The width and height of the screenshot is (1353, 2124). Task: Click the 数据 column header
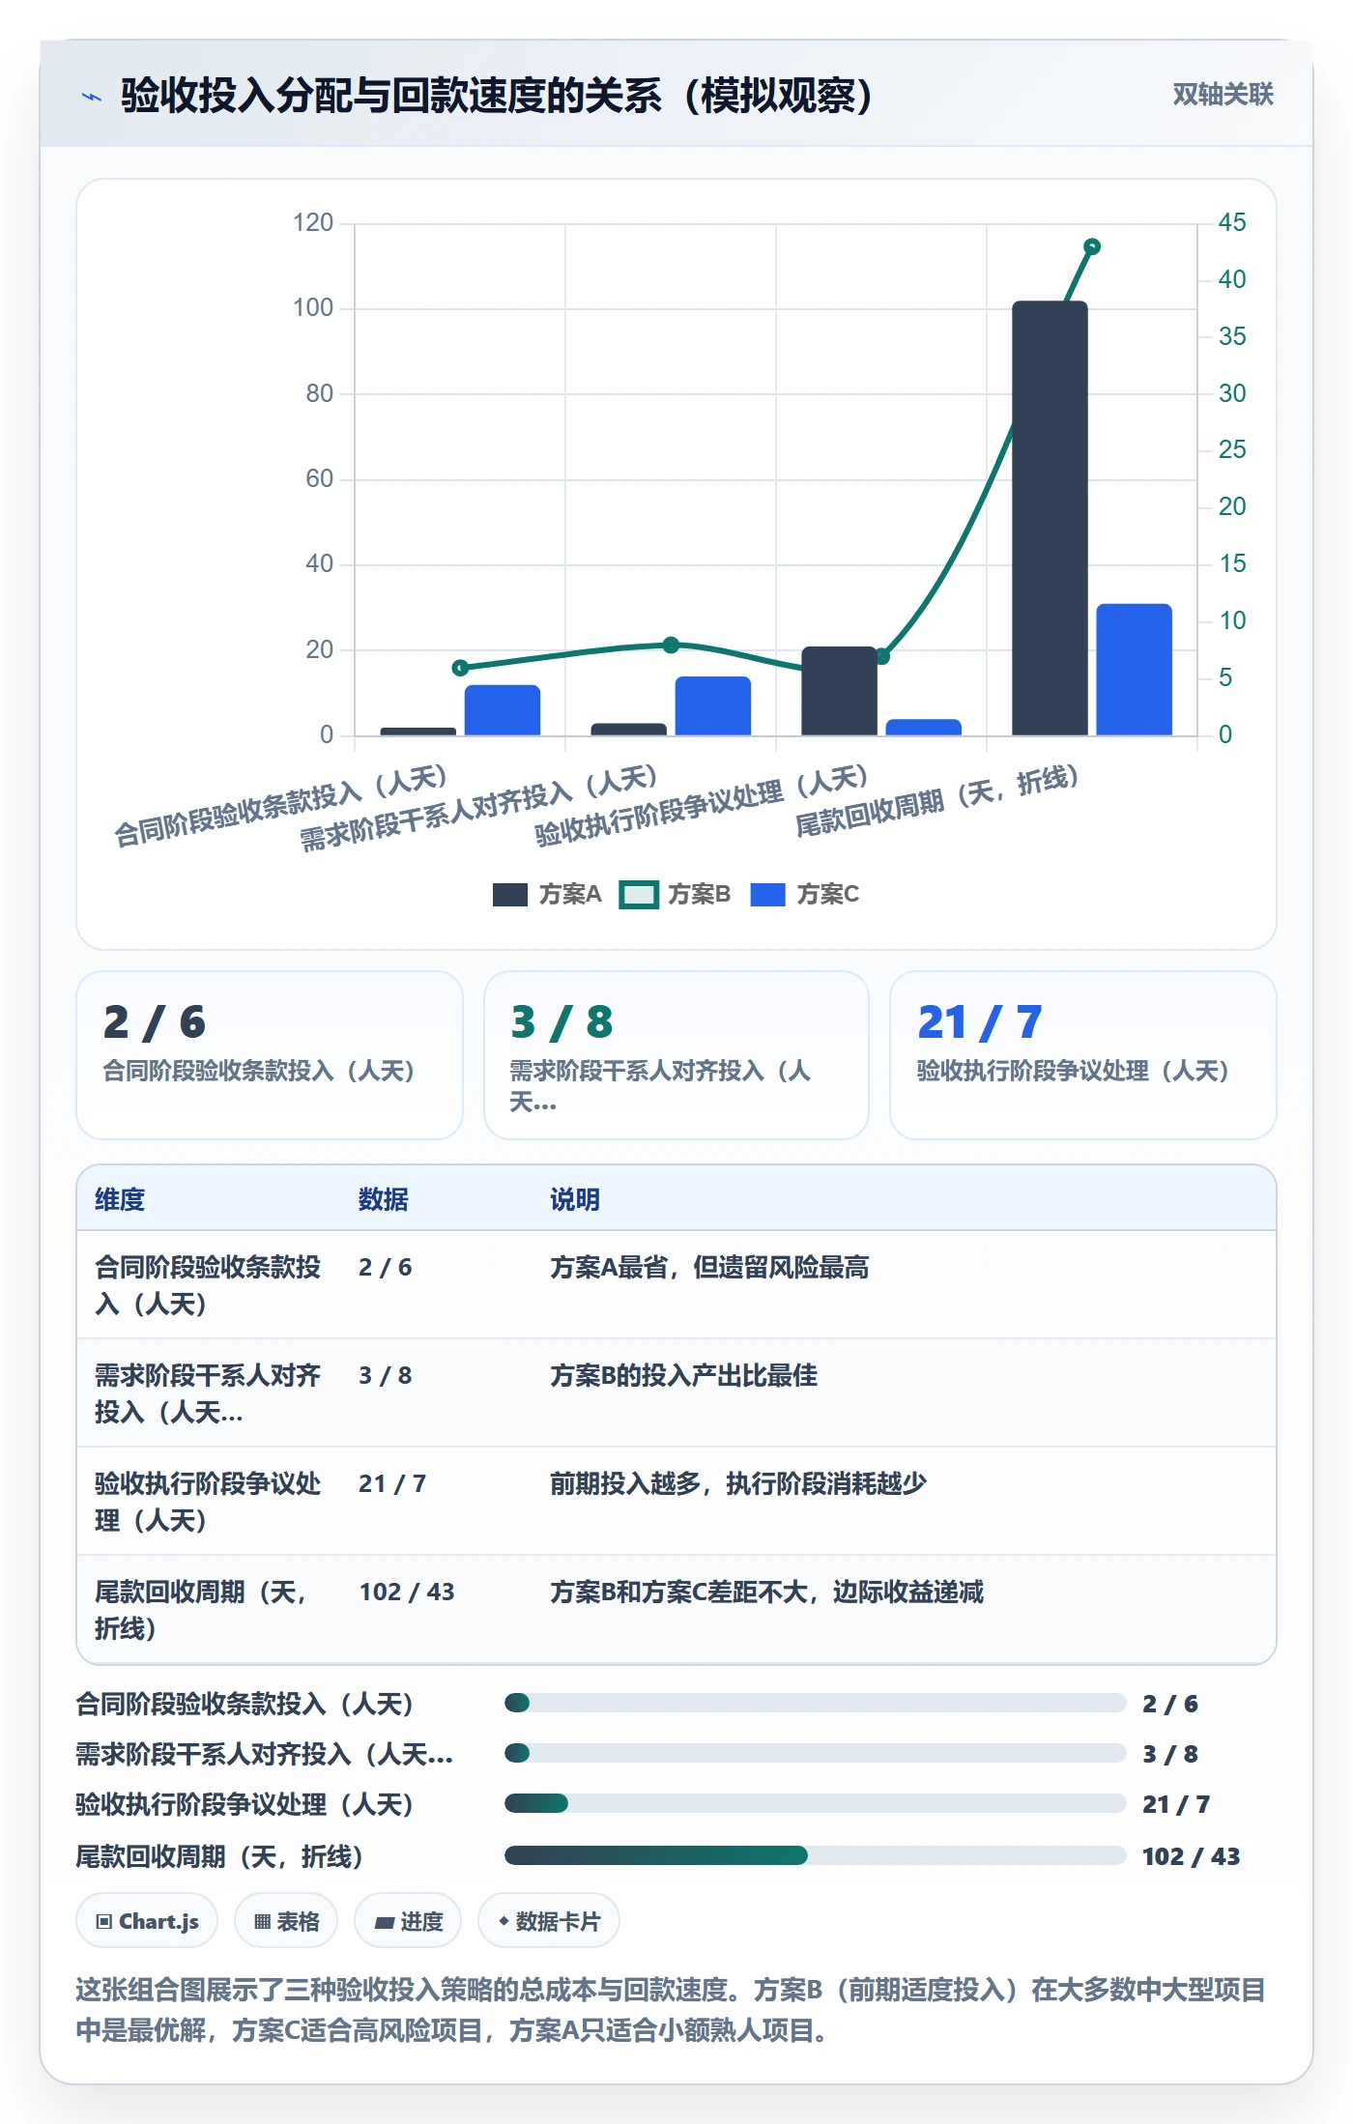click(x=384, y=1199)
